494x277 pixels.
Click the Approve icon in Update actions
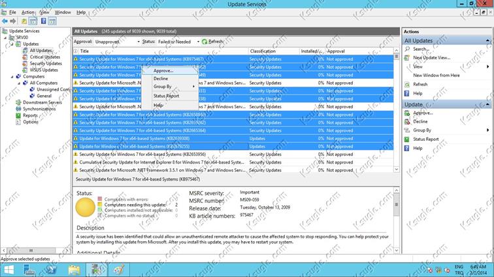pos(407,113)
